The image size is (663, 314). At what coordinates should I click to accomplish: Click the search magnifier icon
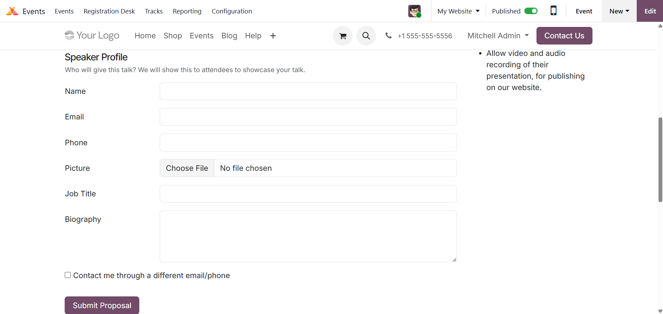point(366,36)
